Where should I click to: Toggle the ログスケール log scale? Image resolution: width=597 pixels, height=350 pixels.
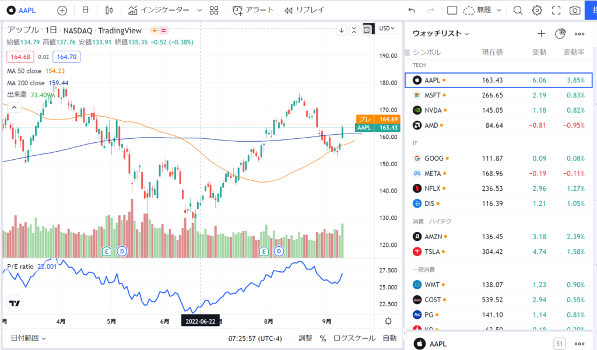[x=354, y=338]
